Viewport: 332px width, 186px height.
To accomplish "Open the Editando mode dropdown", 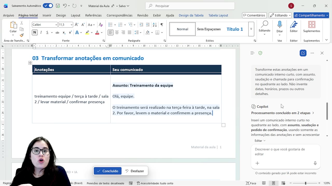I will point(280,15).
